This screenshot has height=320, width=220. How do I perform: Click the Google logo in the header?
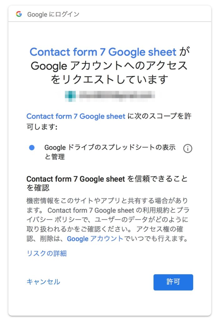tap(19, 14)
